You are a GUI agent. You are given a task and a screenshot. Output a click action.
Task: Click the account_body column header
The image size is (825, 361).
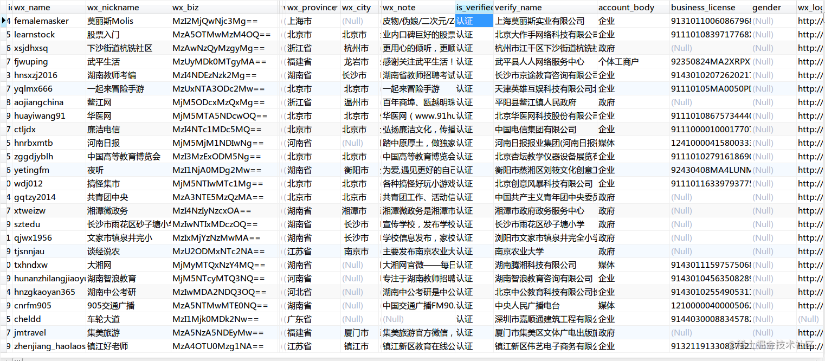pos(633,8)
